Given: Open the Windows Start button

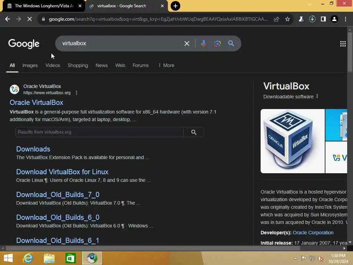Looking at the screenshot, I should coord(8,258).
